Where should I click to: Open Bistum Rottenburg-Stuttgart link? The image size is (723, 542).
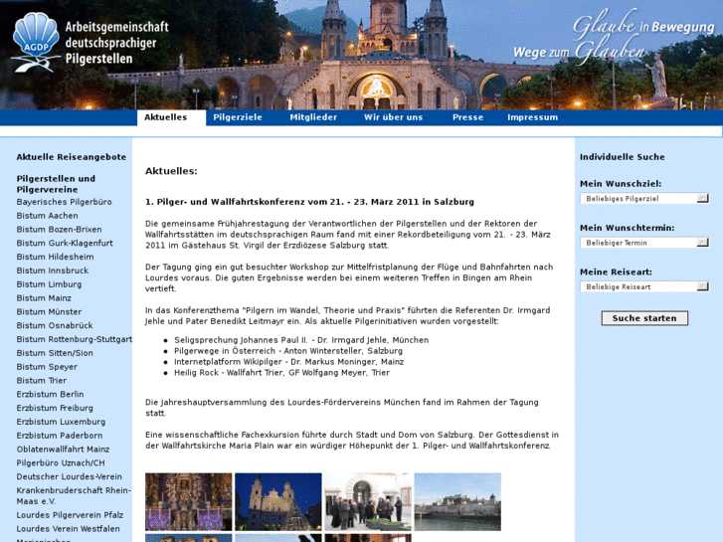[75, 339]
